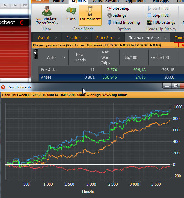The image size is (184, 198).
Task: Maximize the Results Graph window
Action: click(x=176, y=86)
